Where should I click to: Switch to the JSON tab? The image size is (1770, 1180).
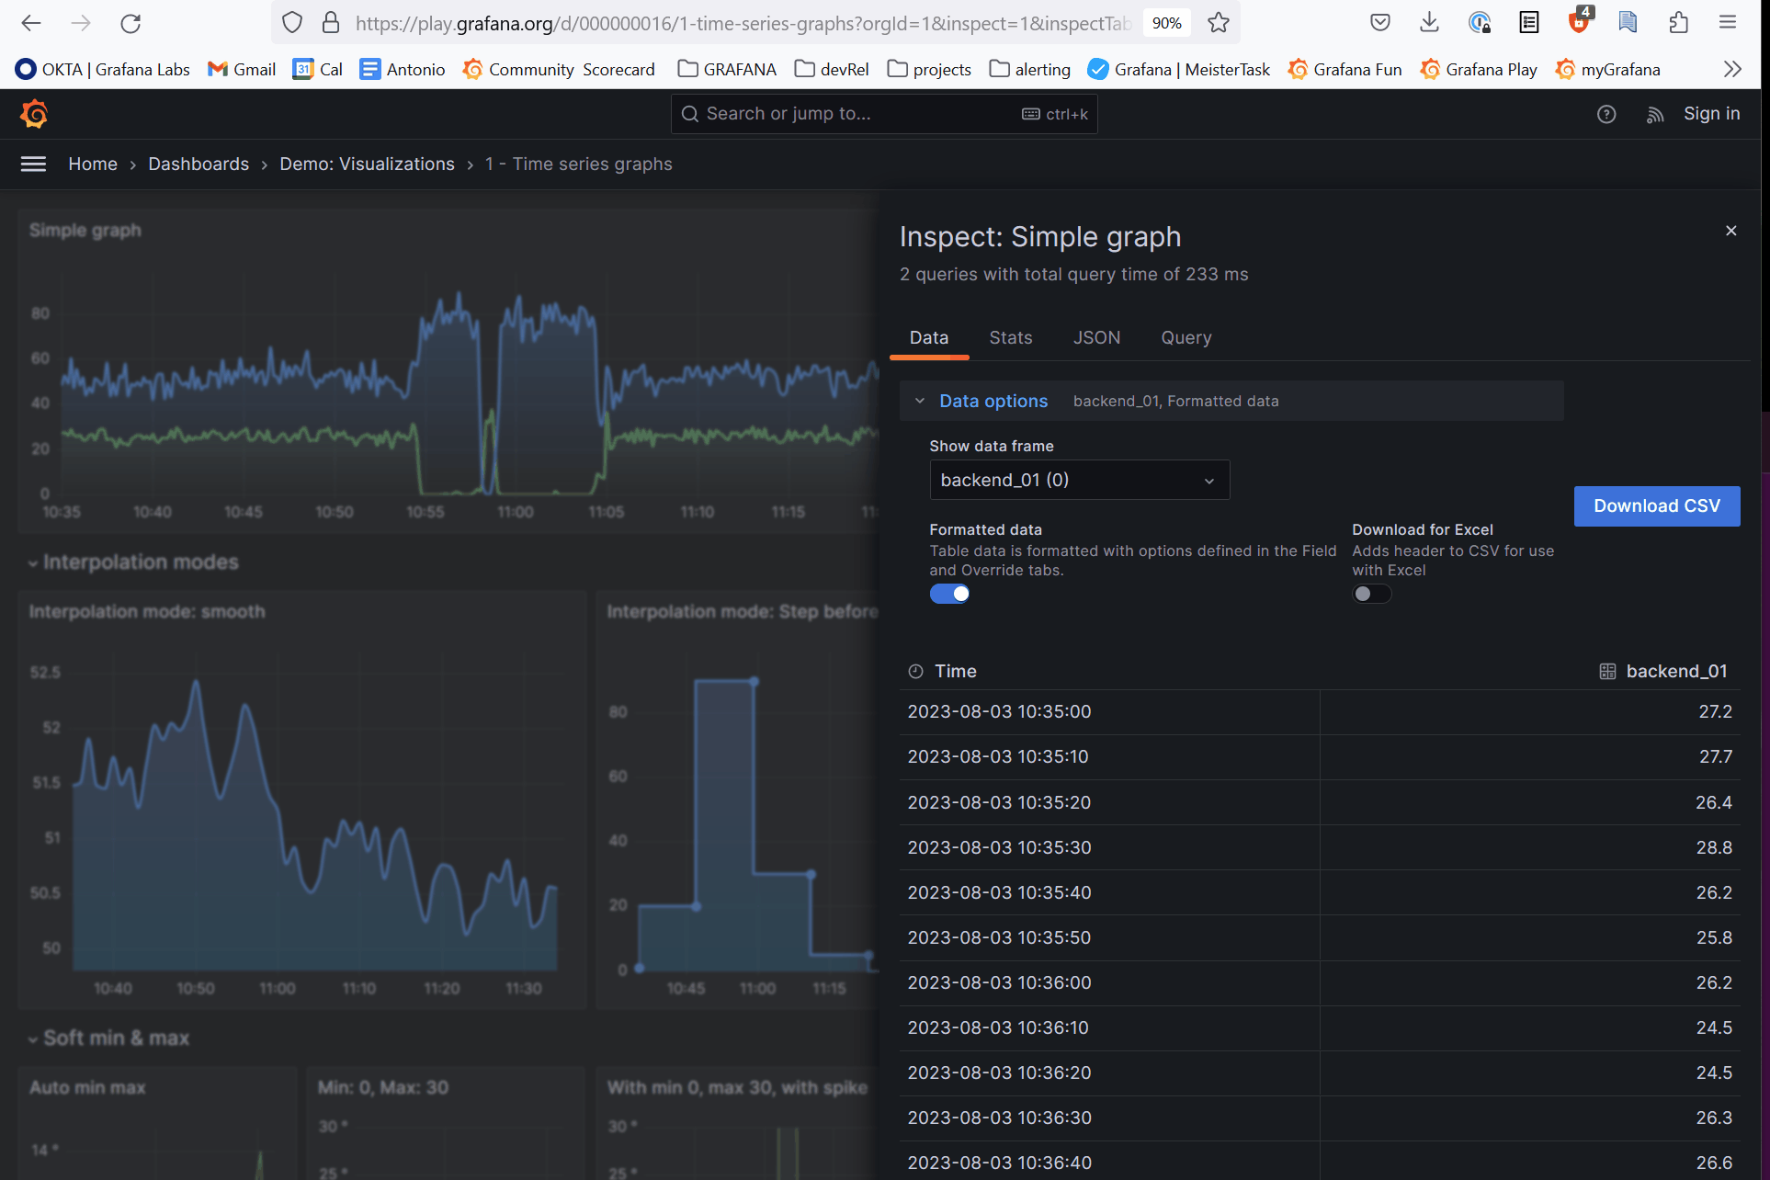coord(1096,337)
